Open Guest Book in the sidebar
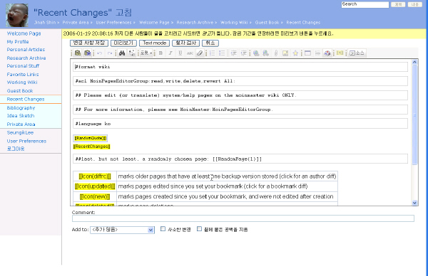This screenshot has width=428, height=276. point(20,90)
